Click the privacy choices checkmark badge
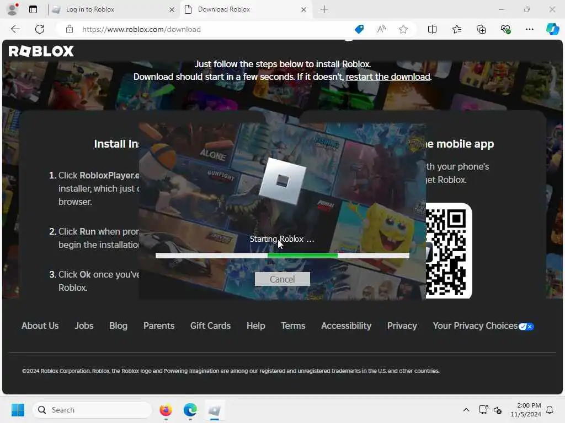565x423 pixels. click(526, 326)
